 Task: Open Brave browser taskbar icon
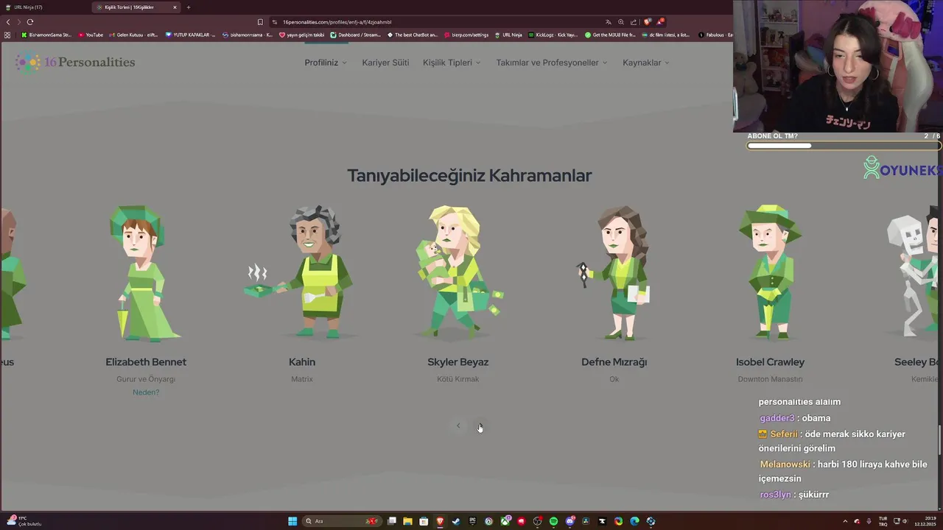click(440, 521)
